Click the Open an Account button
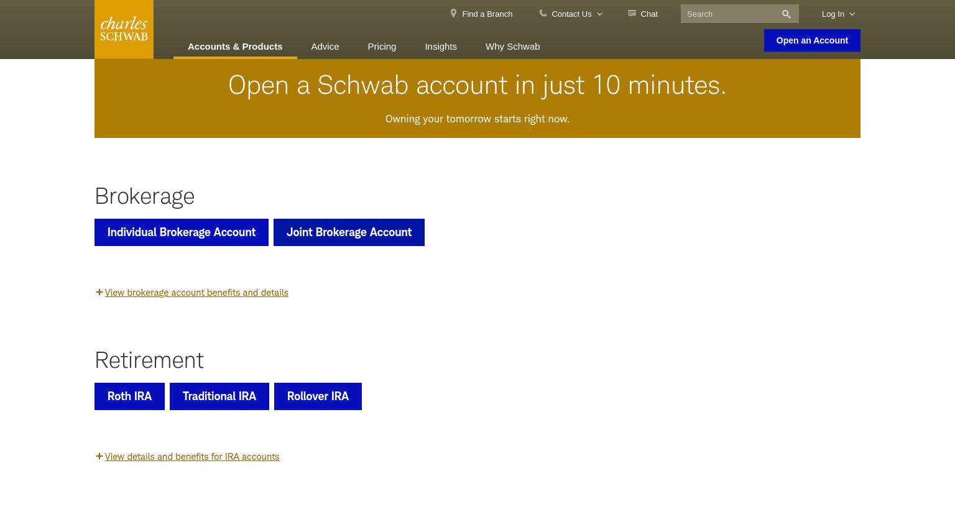The height and width of the screenshot is (512, 955). point(812,40)
